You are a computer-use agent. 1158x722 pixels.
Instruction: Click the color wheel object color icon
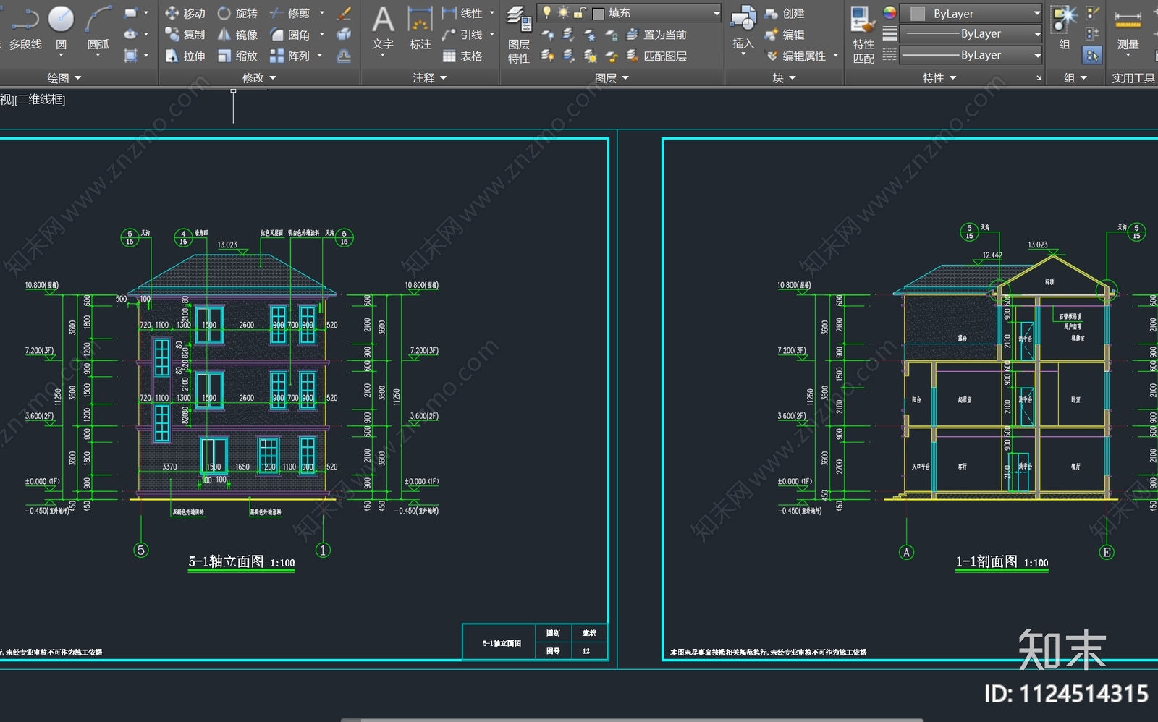pos(889,13)
